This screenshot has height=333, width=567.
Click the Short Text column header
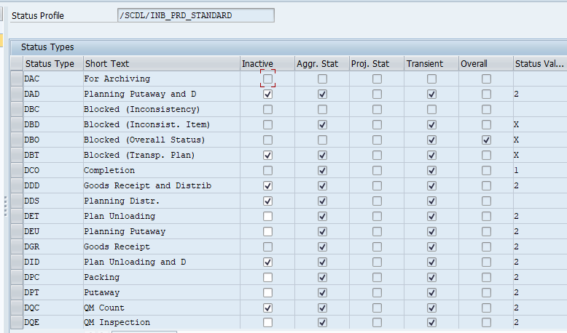[106, 64]
